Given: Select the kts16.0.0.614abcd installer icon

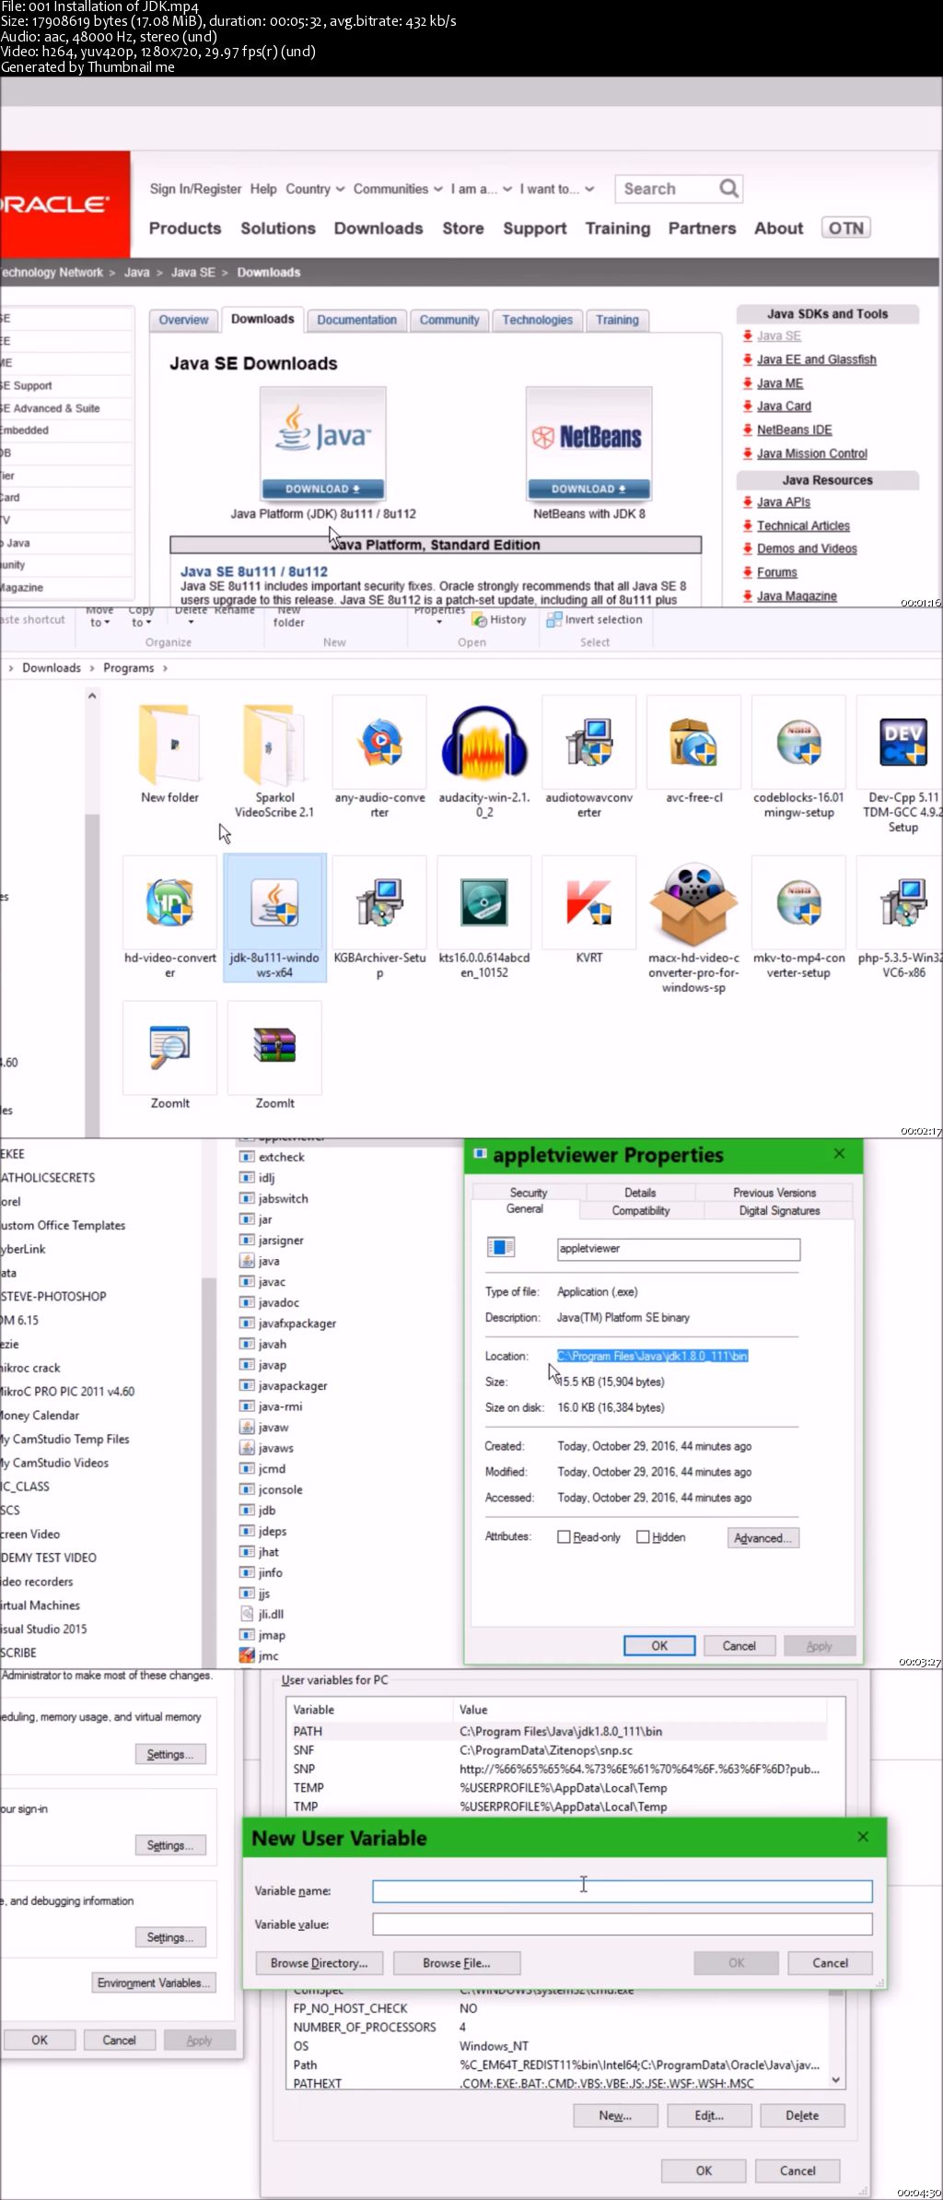Looking at the screenshot, I should 484,903.
